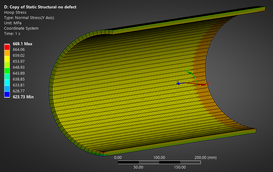Click the 643.89 legend value
Image resolution: width=273 pixels, height=172 pixels.
tap(19, 73)
